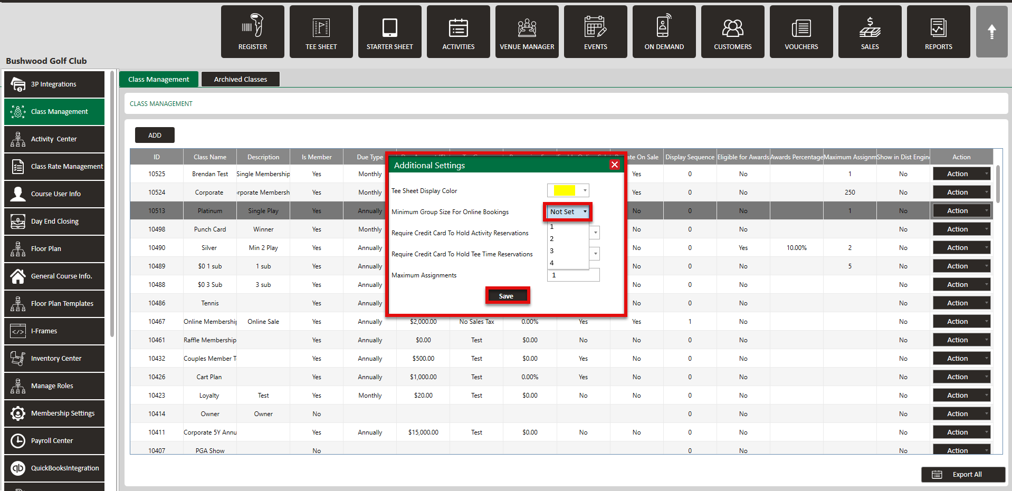Open Course User Info in sidebar
1012x491 pixels.
(54, 194)
